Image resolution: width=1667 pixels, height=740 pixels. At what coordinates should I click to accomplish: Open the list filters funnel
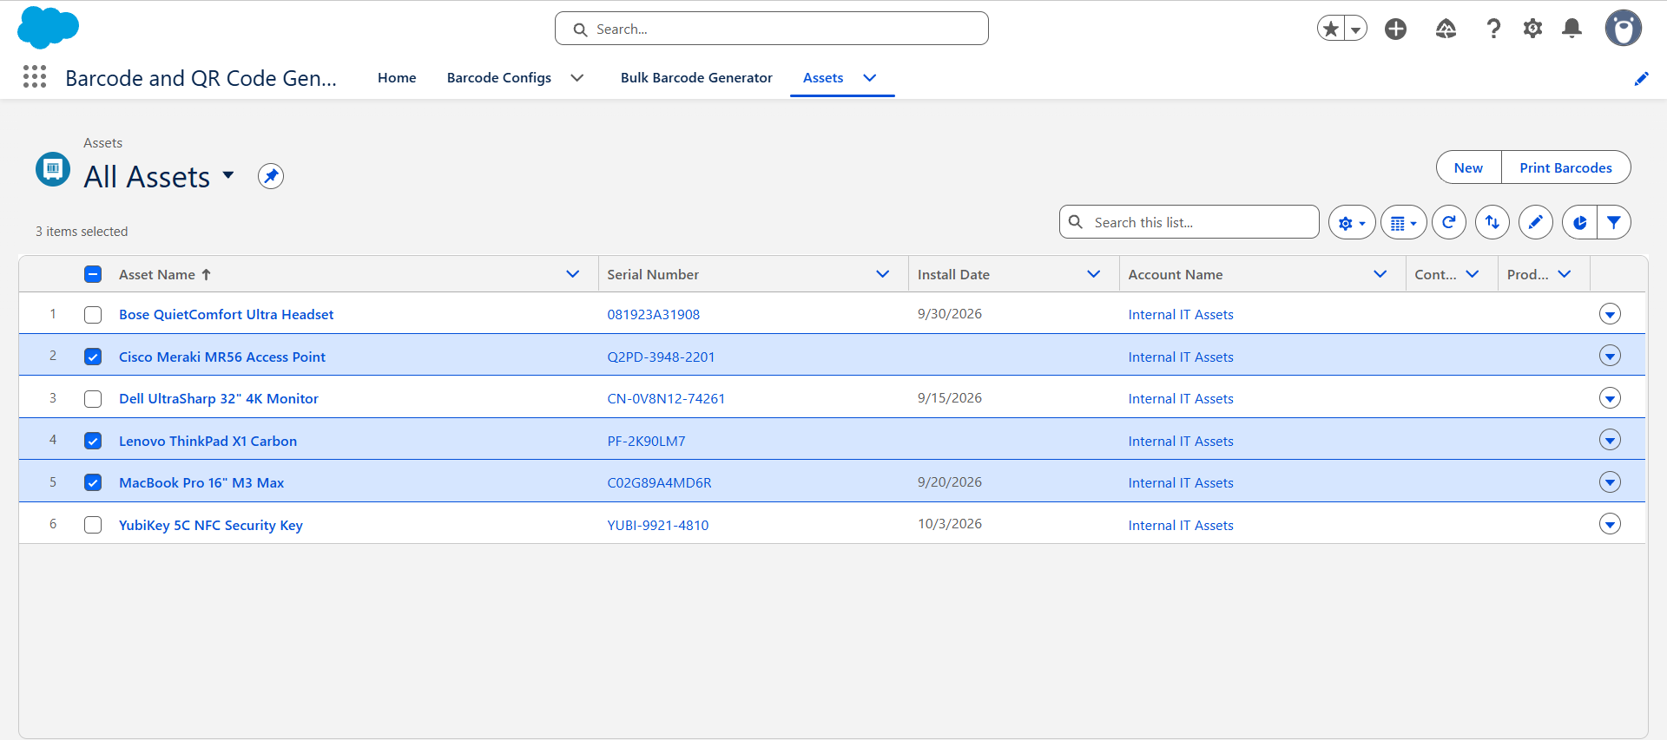tap(1614, 222)
